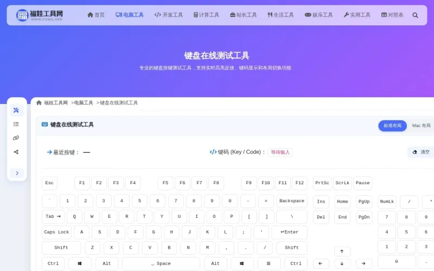Open 站长工具 menu
The width and height of the screenshot is (434, 271).
click(x=243, y=15)
